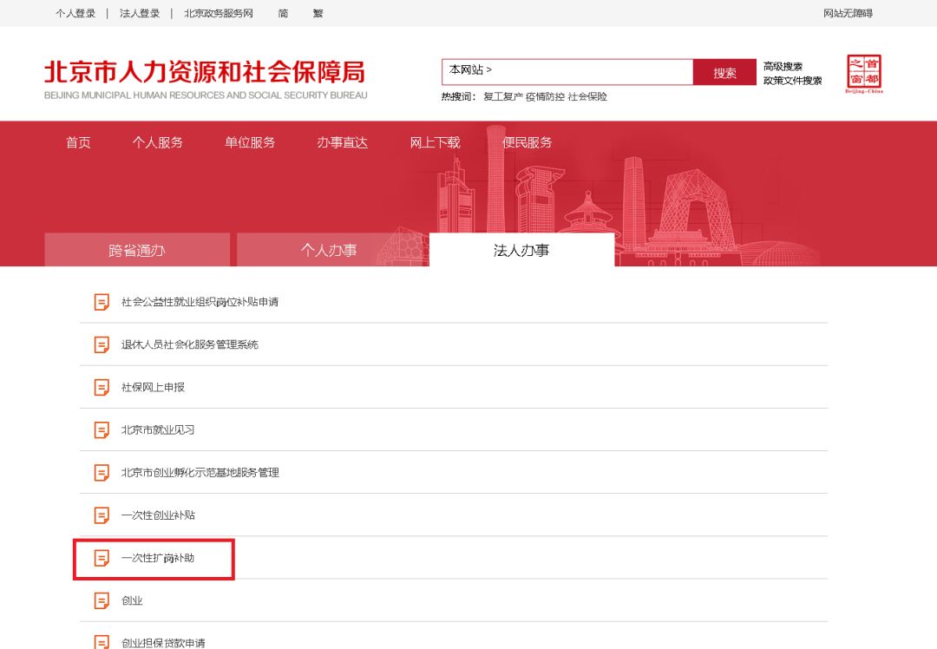Click the document icon beside 北京市就业见习
Viewport: 937px width, 649px height.
coord(102,429)
